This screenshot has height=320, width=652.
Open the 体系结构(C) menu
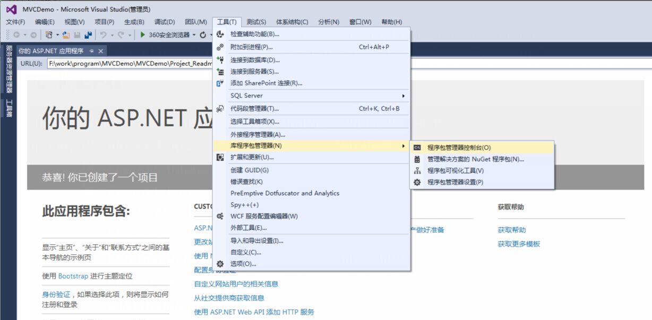(x=292, y=22)
